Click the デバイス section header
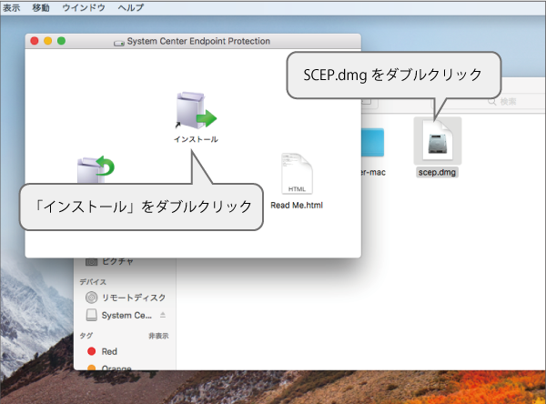This screenshot has width=546, height=404. [x=93, y=282]
